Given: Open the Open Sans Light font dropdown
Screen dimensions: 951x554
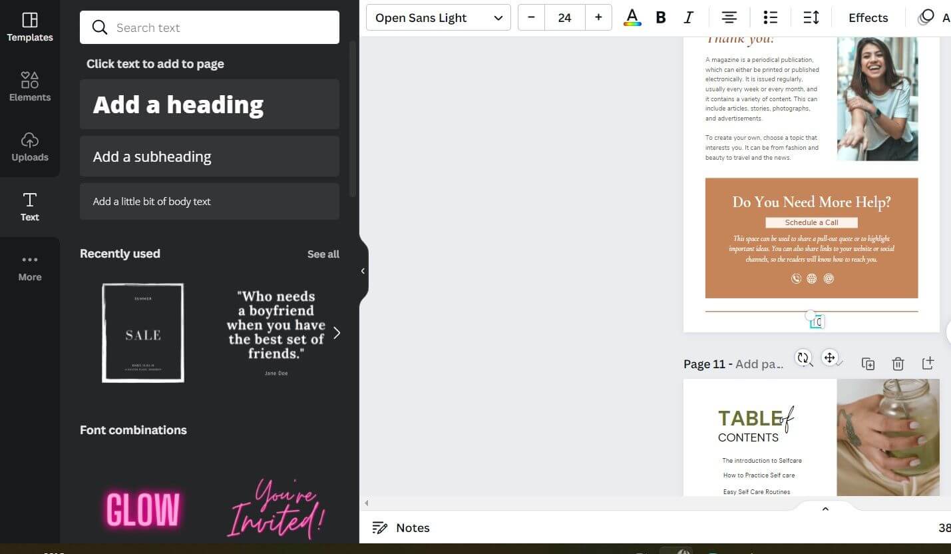Looking at the screenshot, I should pyautogui.click(x=438, y=17).
